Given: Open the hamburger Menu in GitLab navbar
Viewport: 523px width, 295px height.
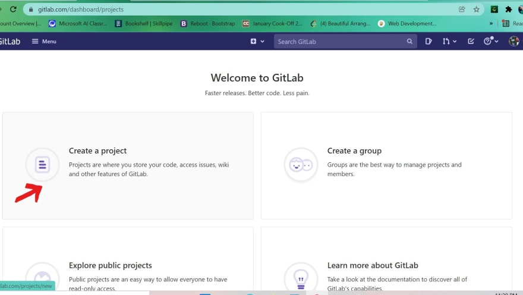Looking at the screenshot, I should (x=44, y=42).
